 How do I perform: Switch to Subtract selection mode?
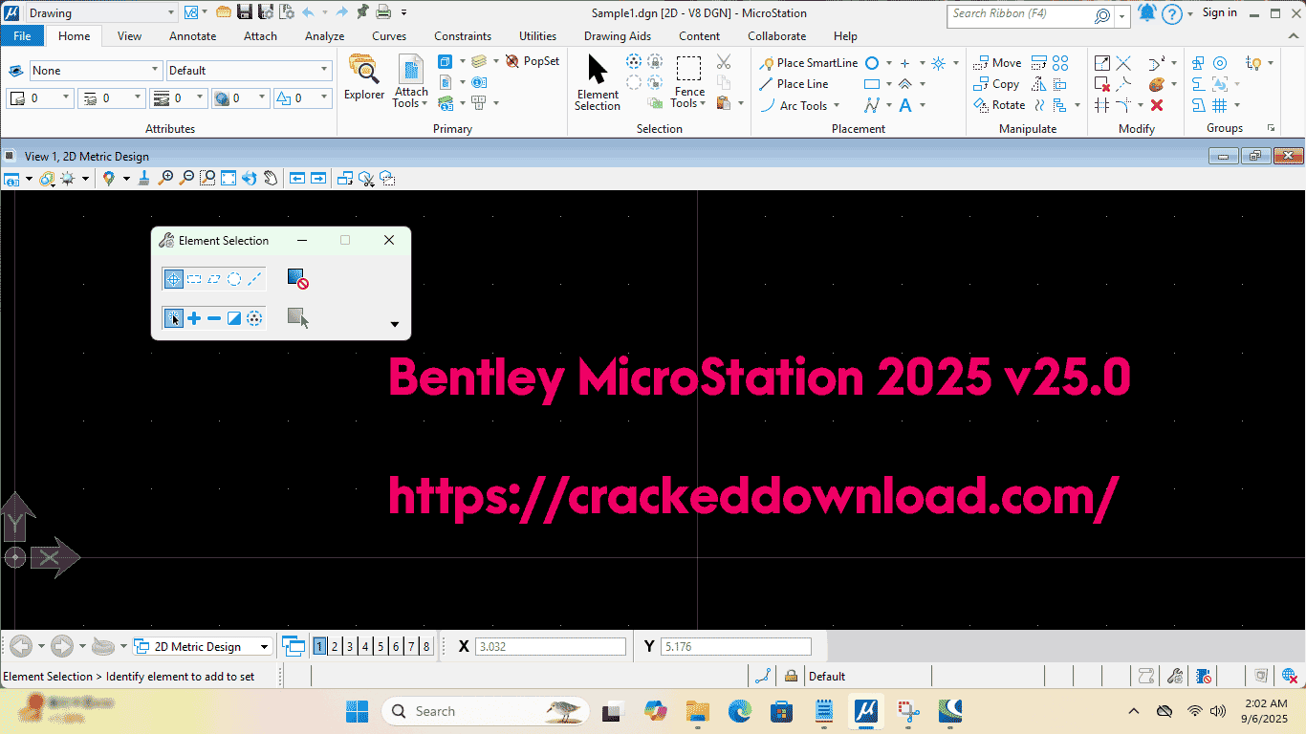[214, 318]
